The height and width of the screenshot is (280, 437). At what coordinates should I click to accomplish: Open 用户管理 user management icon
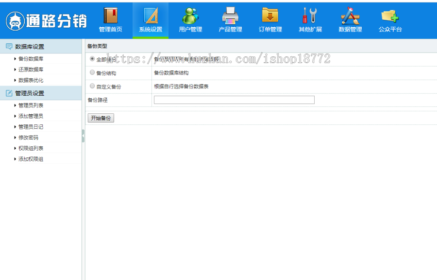pyautogui.click(x=190, y=16)
